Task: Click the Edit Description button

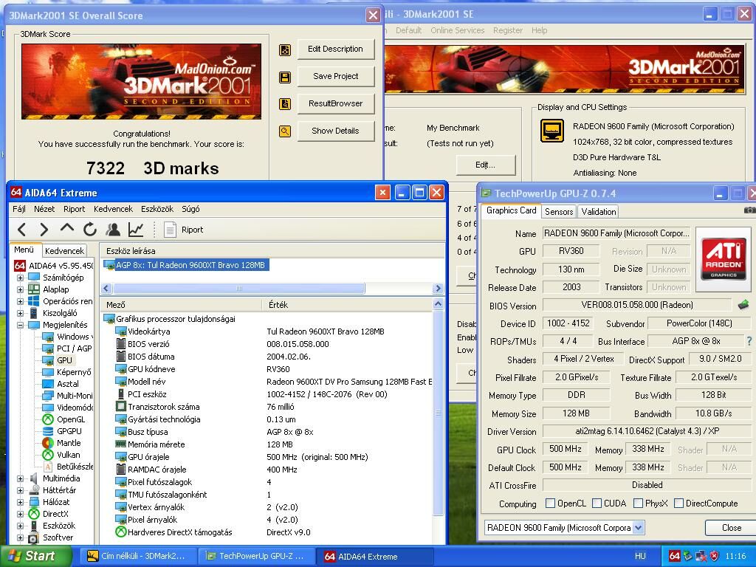Action: point(336,49)
